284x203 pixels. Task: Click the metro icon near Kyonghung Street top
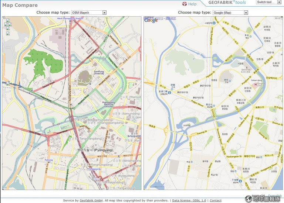(x=214, y=23)
